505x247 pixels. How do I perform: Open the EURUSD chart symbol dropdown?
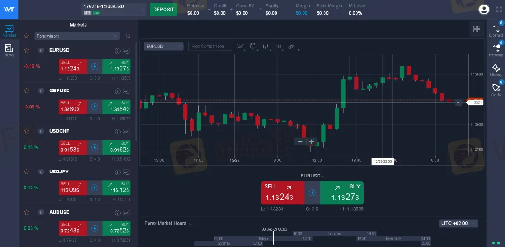point(164,47)
